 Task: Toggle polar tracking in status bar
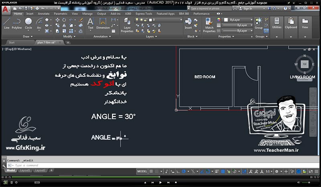pyautogui.click(x=184, y=171)
